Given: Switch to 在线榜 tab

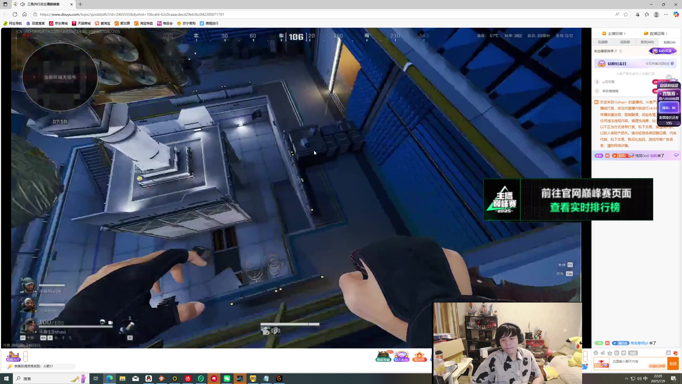Looking at the screenshot, I should (x=603, y=42).
